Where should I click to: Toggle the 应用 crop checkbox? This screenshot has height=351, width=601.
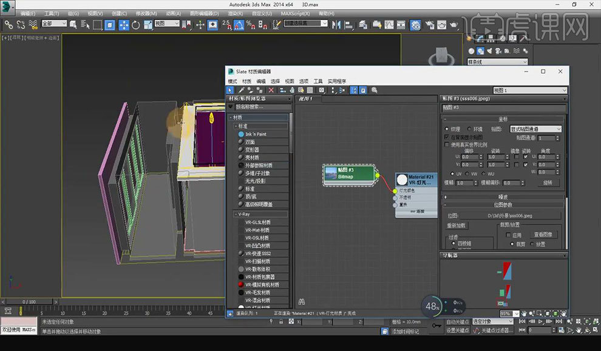tap(508, 235)
